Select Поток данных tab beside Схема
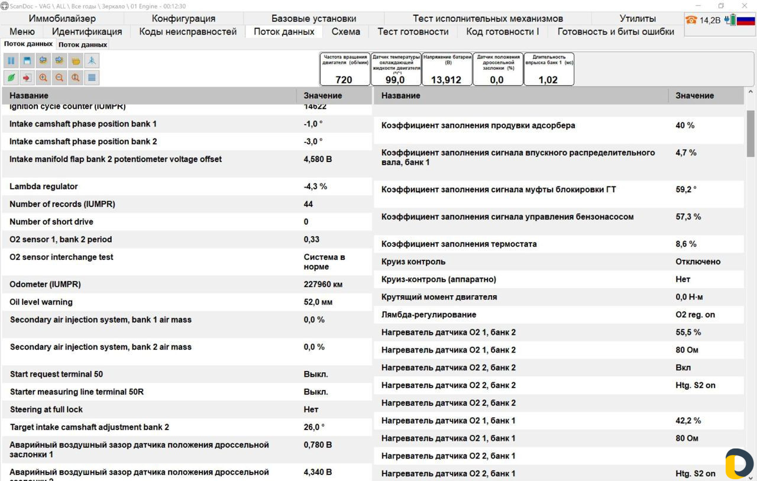The width and height of the screenshot is (757, 481). click(x=284, y=31)
